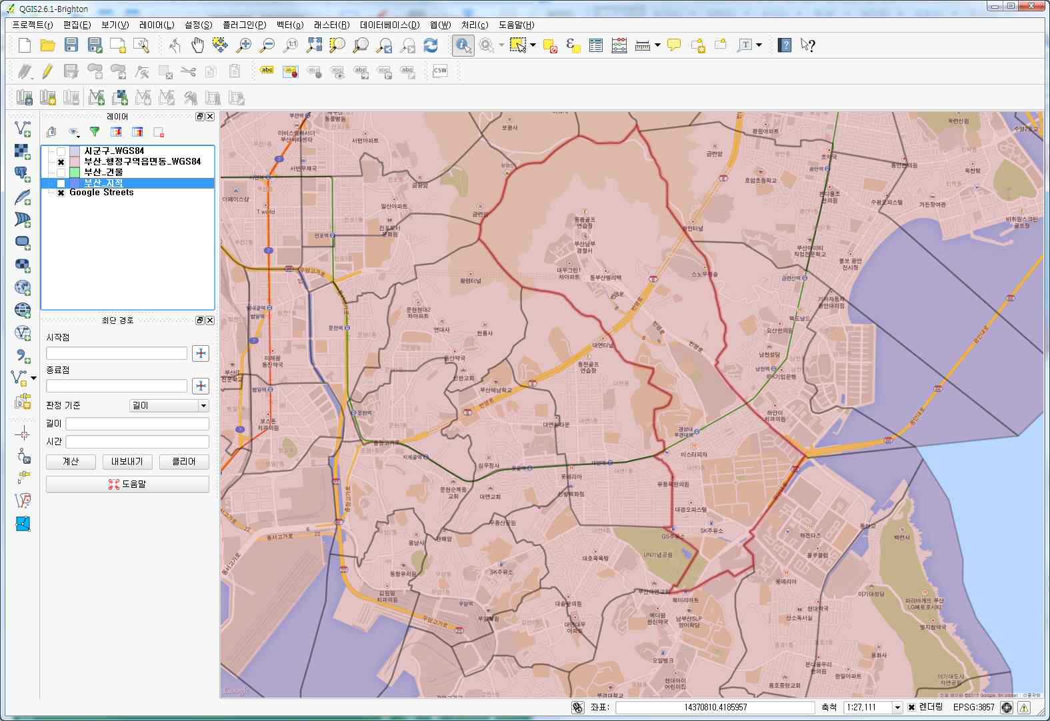Hide the Google Streets layer
Viewport: 1050px width, 721px height.
pos(61,193)
